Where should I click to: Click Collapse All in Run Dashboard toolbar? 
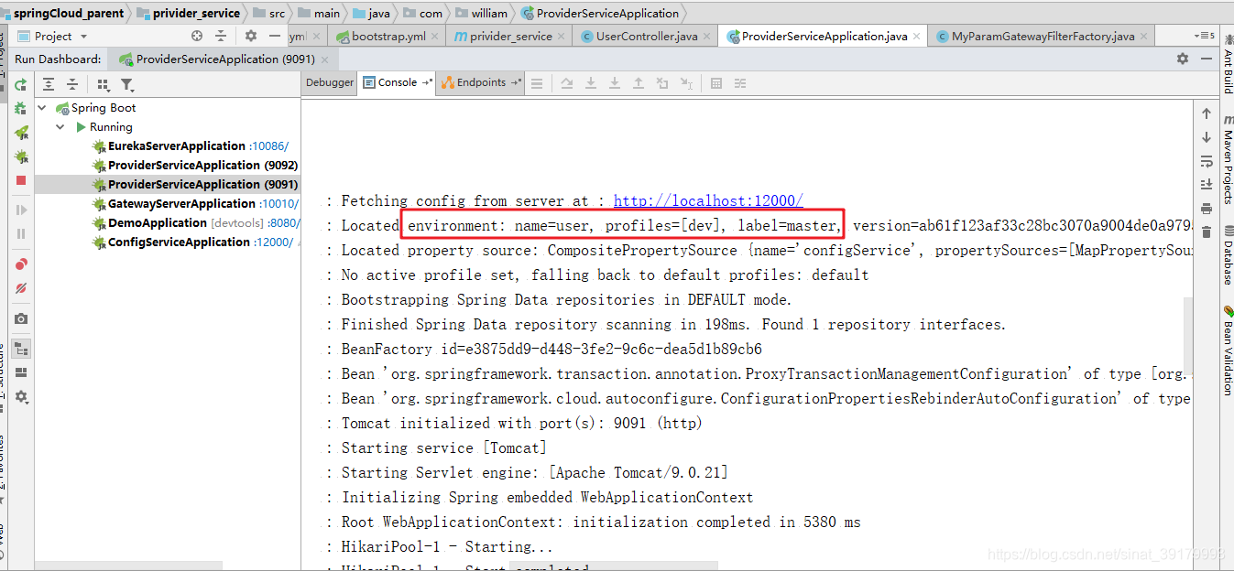[x=72, y=84]
